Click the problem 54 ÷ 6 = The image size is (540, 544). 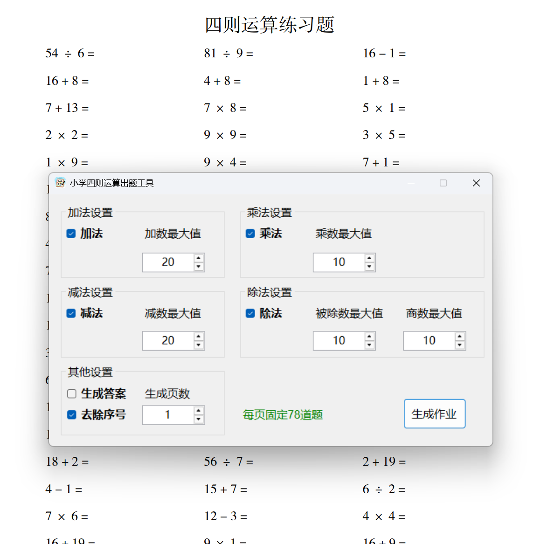tap(70, 53)
